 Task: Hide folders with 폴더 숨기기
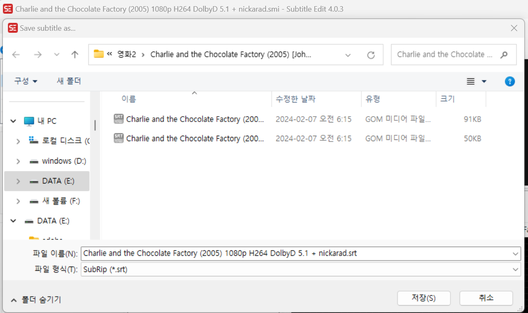[36, 299]
